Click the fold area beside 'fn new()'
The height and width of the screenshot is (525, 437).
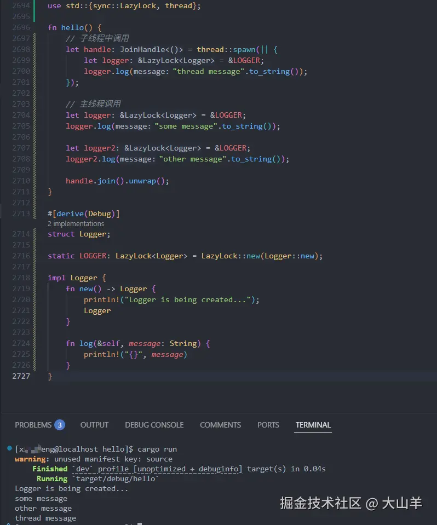tap(38, 289)
